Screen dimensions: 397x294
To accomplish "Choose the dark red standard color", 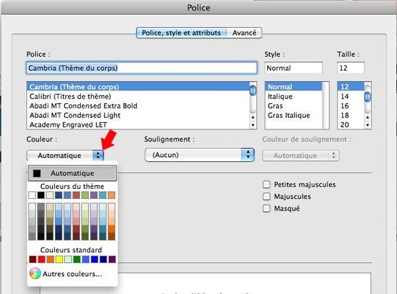I will tap(32, 260).
